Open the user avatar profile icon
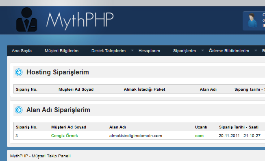This screenshot has height=161, width=265. tap(252, 20)
